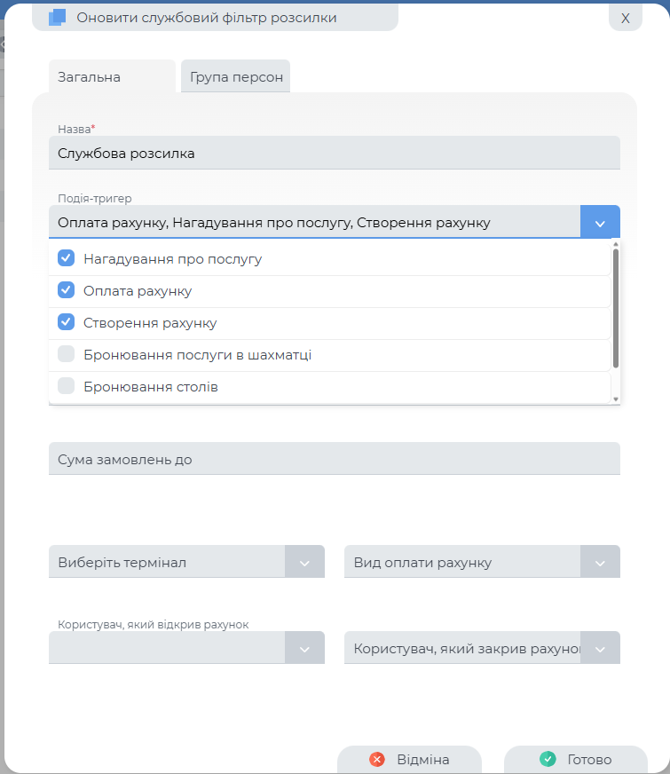Click the blue stacked-squares icon in dialog header
This screenshot has width=670, height=774.
pos(58,18)
